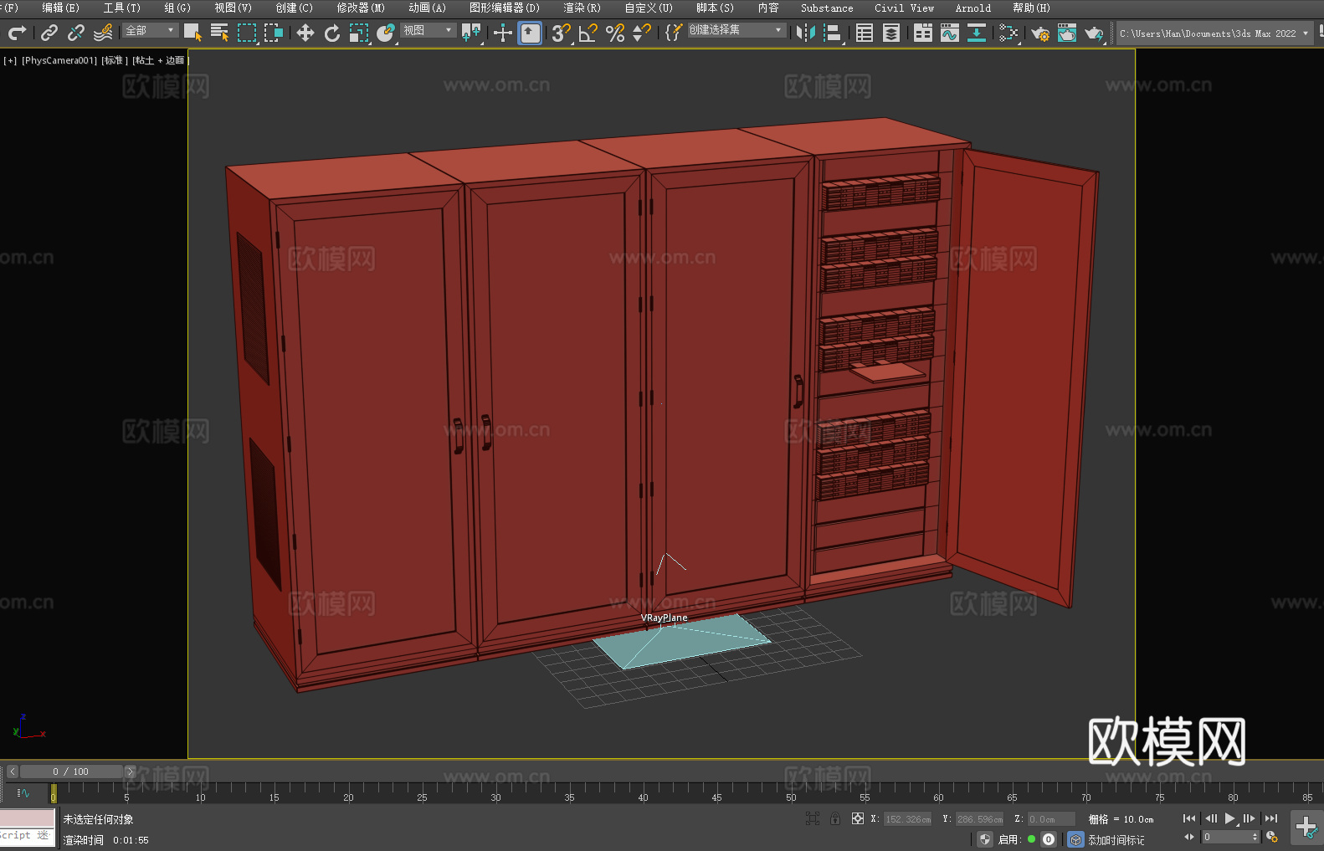The width and height of the screenshot is (1324, 851).
Task: Step time slider back with left arrow
Action: 13,772
